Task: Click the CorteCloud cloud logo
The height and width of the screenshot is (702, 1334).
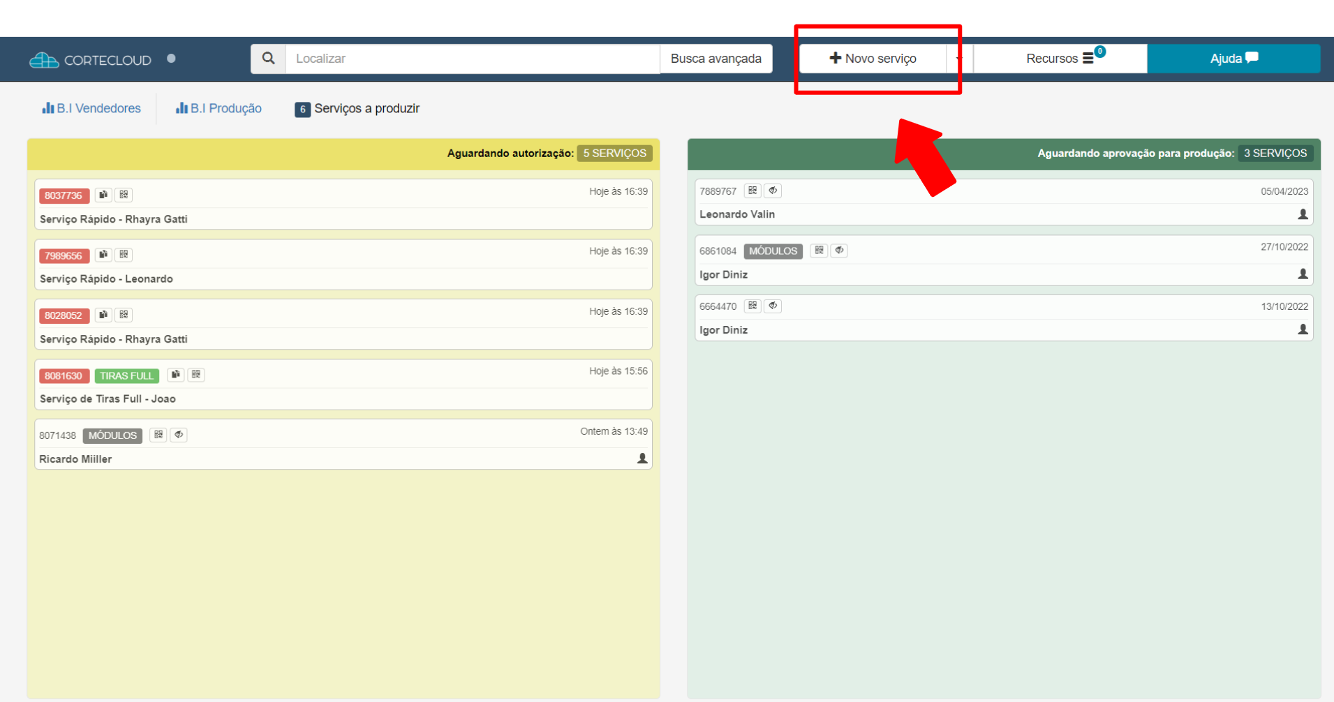Action: (44, 60)
